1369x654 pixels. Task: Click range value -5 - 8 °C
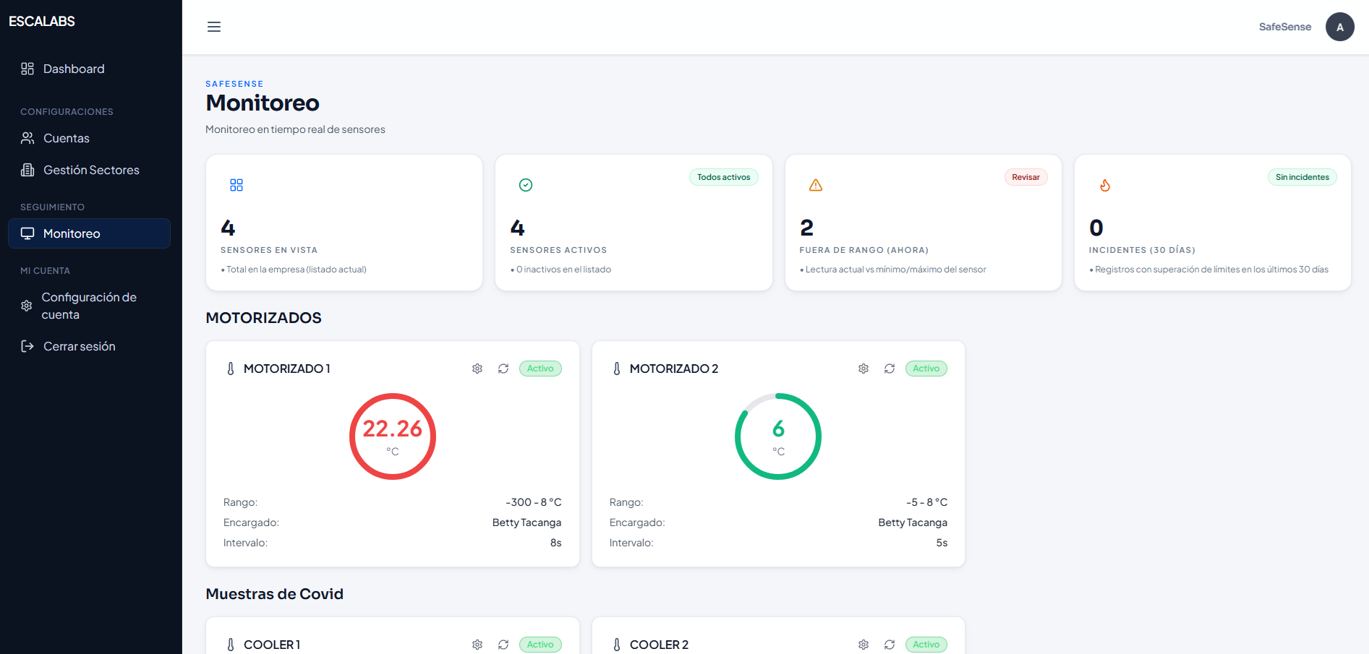(926, 502)
